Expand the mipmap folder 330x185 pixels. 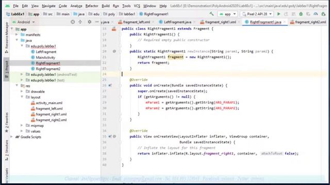(x=22, y=125)
